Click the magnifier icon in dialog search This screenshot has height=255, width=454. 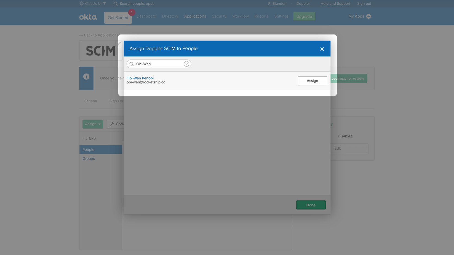tap(132, 64)
